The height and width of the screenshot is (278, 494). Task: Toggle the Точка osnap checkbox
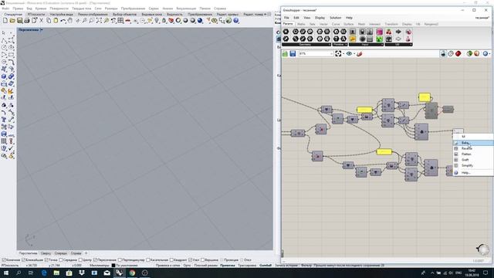coord(46,260)
